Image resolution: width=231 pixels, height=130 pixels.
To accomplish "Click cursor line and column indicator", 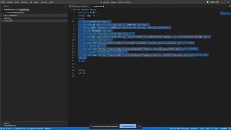I will (x=179, y=129).
